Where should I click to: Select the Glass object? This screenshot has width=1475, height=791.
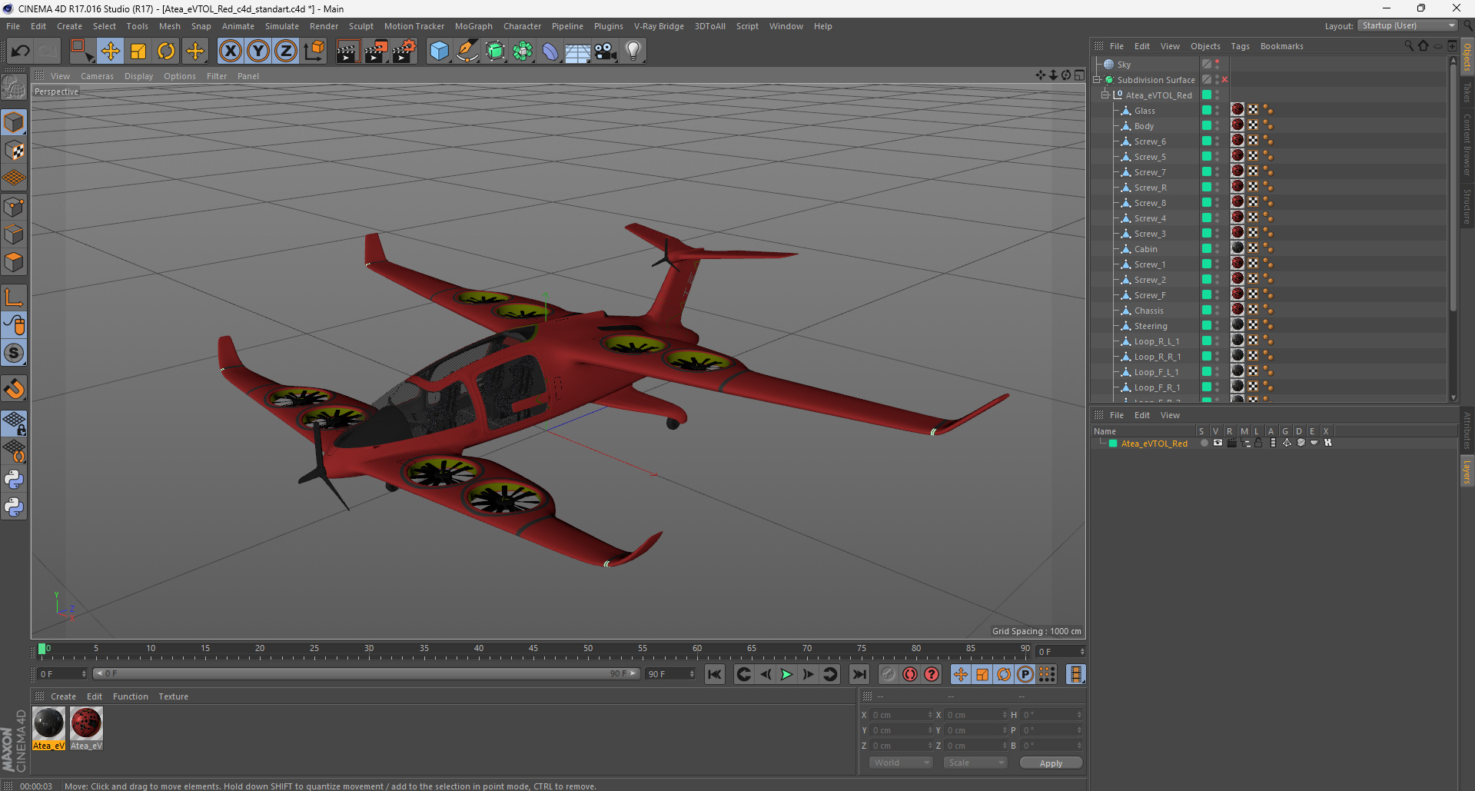pos(1144,111)
